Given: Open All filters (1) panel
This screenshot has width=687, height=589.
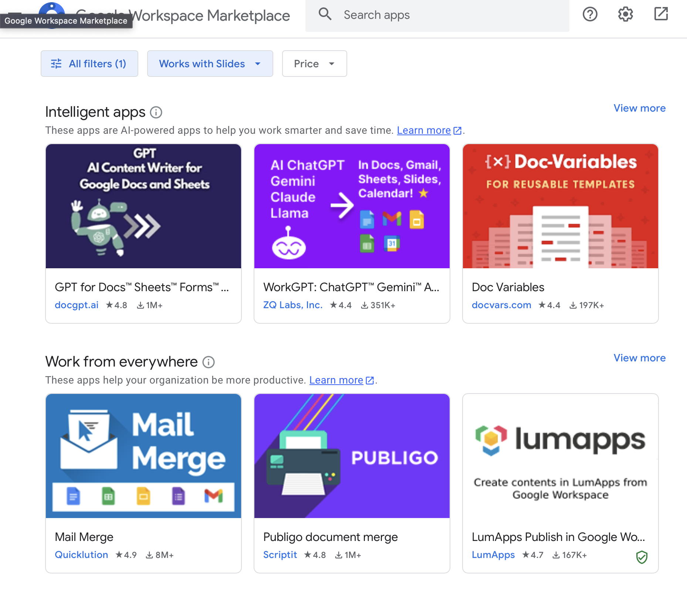Looking at the screenshot, I should [89, 64].
